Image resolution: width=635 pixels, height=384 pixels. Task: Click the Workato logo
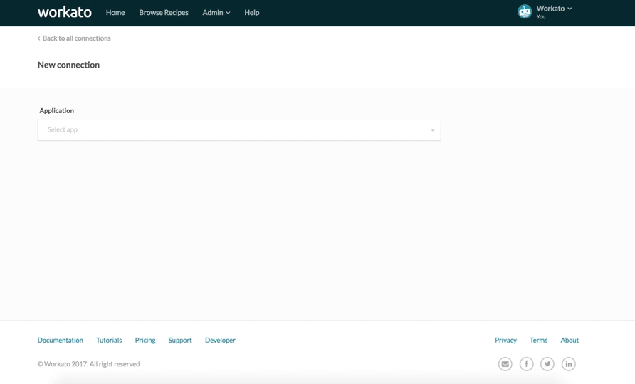(64, 12)
